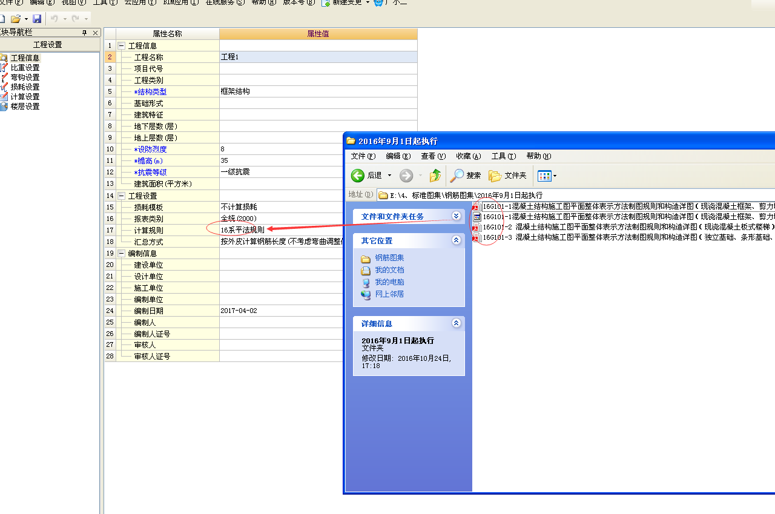Open the 文件 menu in Explorer window
The height and width of the screenshot is (514, 775).
pos(363,156)
